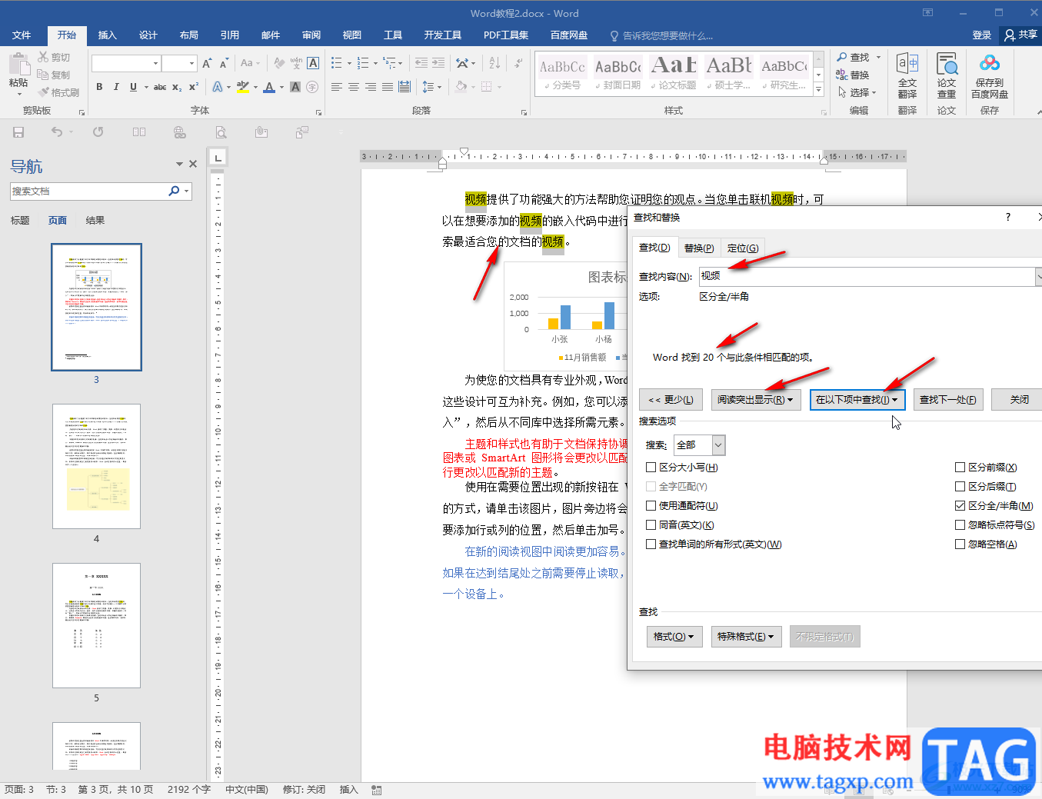The image size is (1042, 799).
Task: Click the 登录 sign-in link
Action: [x=982, y=35]
